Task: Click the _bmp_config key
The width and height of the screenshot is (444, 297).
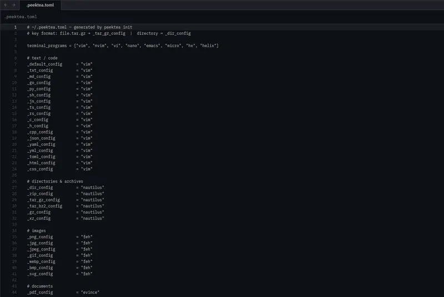Action: [40, 268]
